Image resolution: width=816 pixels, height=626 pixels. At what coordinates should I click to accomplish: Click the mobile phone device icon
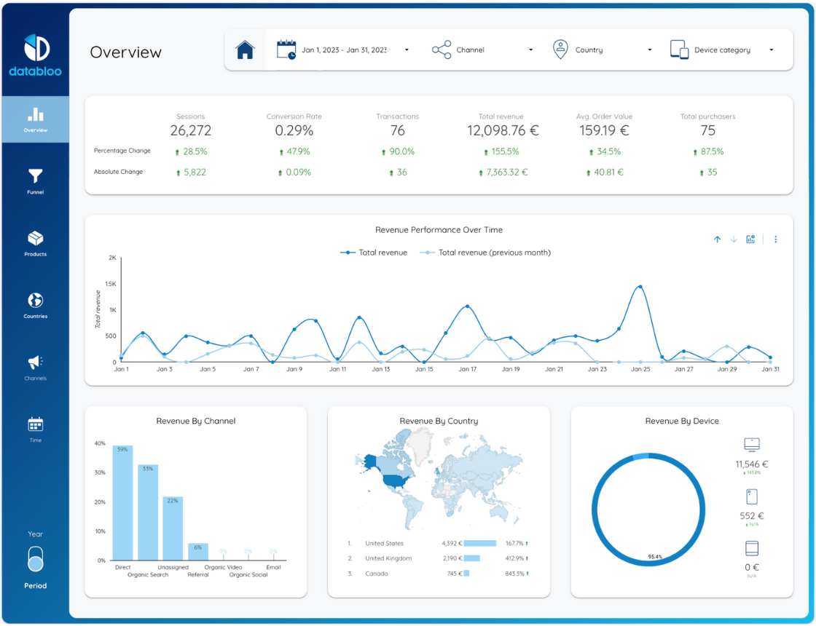coord(751,497)
